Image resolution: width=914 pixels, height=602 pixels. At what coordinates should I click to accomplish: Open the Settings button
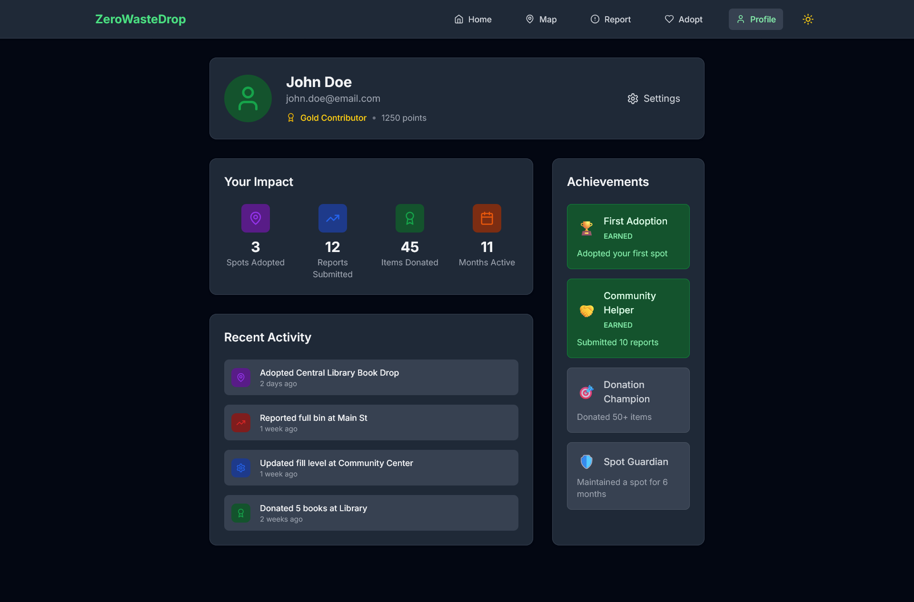[654, 98]
